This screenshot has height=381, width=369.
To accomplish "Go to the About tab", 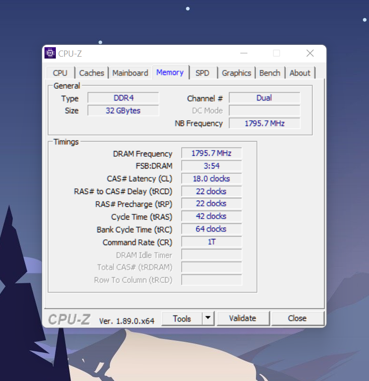I will tap(300, 73).
